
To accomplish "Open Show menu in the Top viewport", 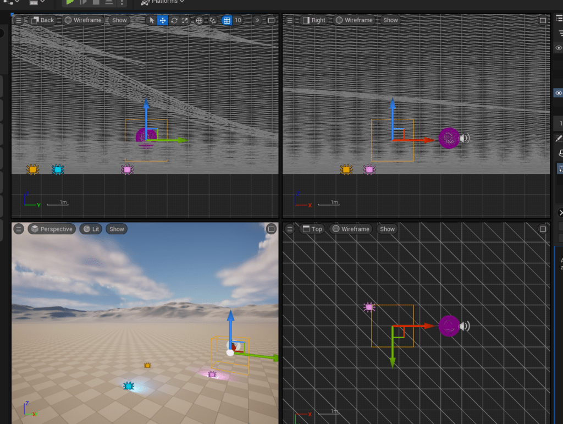I will pyautogui.click(x=387, y=229).
